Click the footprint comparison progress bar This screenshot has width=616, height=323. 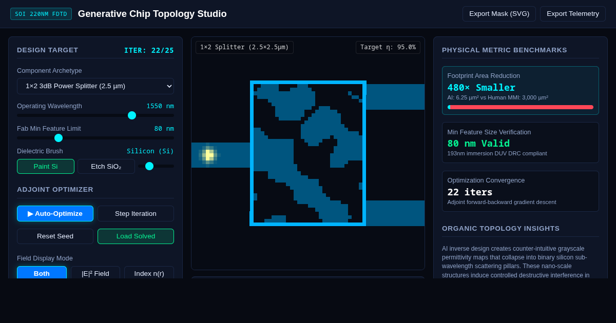(x=521, y=107)
